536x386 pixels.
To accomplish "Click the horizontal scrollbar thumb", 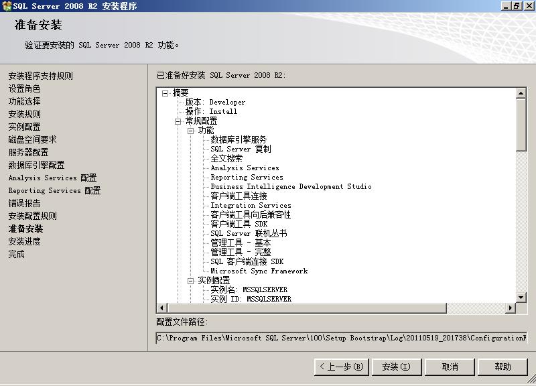I will pyautogui.click(x=307, y=308).
